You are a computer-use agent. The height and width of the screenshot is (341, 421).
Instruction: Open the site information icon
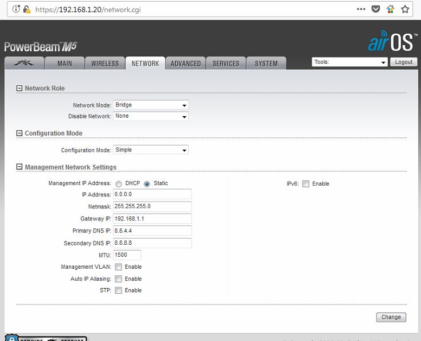pyautogui.click(x=16, y=9)
